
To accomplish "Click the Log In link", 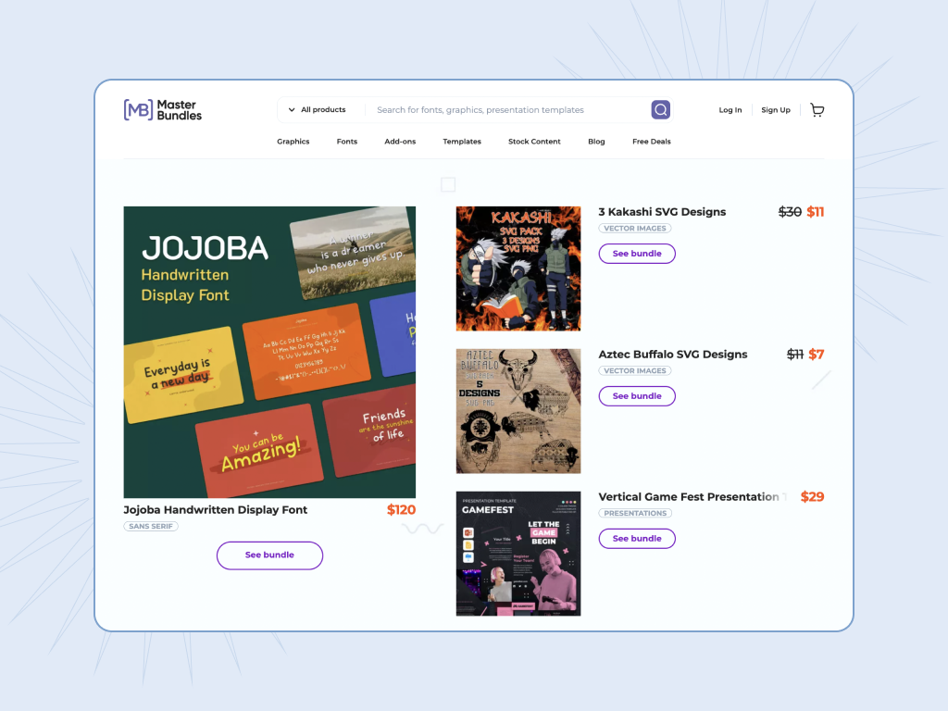I will [730, 110].
